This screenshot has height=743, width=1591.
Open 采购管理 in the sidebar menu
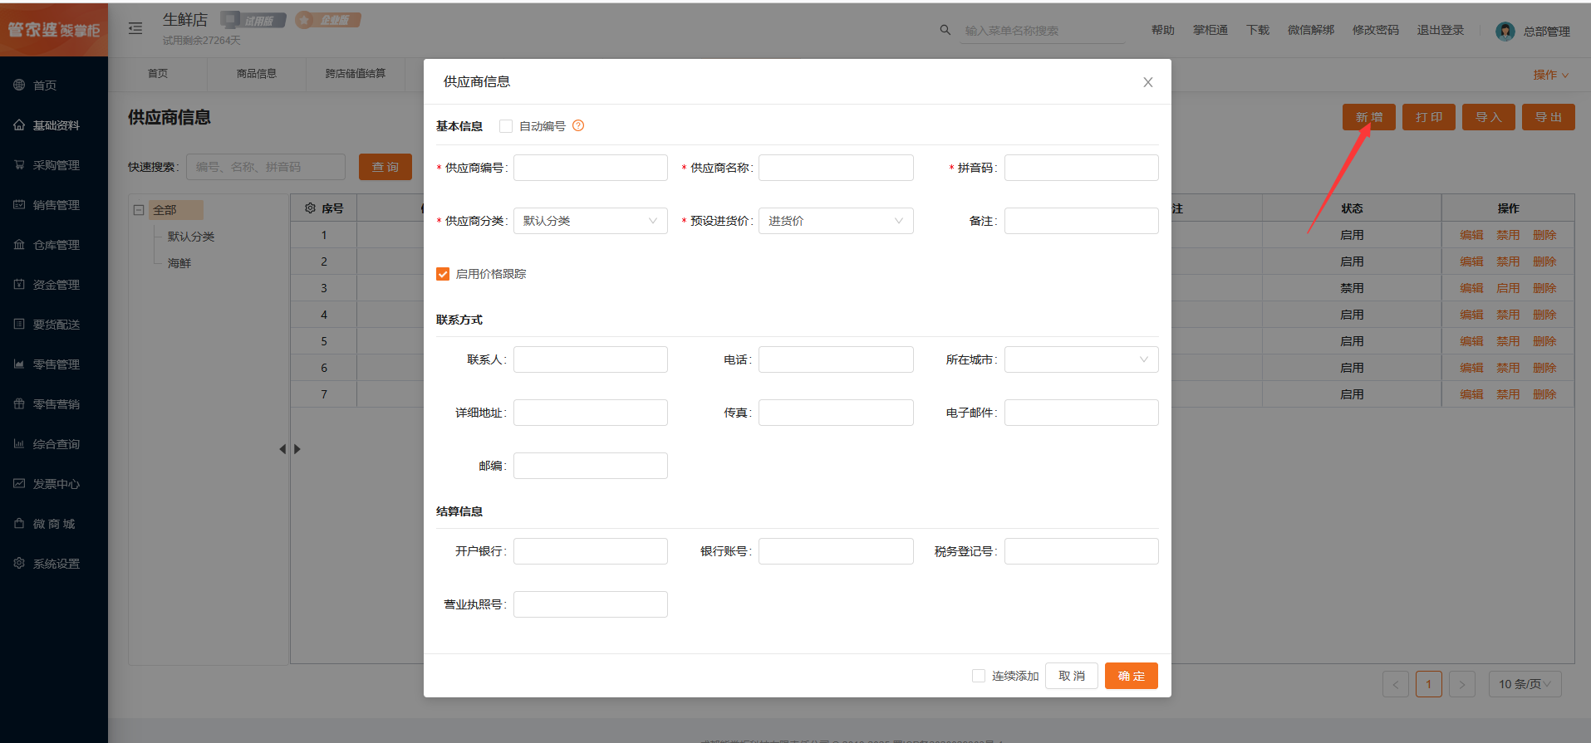(x=56, y=165)
